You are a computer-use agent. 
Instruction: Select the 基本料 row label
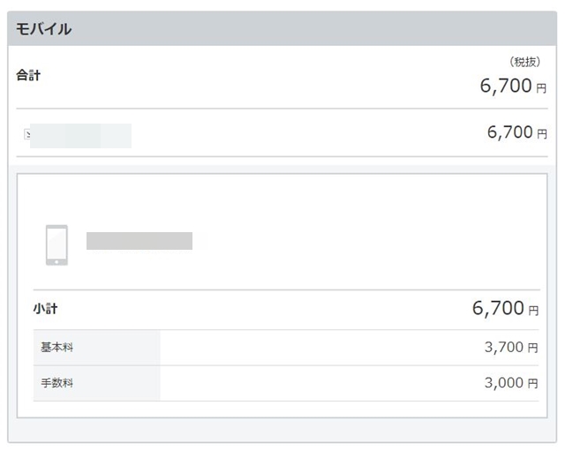pos(56,347)
